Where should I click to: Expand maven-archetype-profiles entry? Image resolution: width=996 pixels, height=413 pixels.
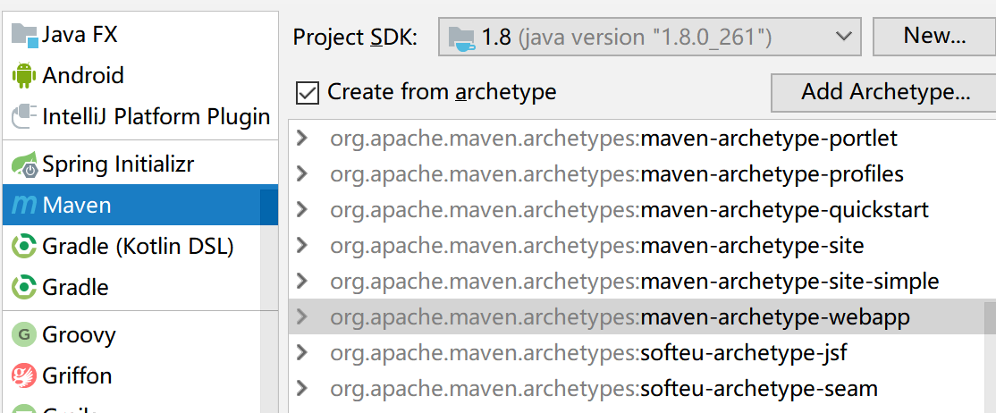coord(302,173)
